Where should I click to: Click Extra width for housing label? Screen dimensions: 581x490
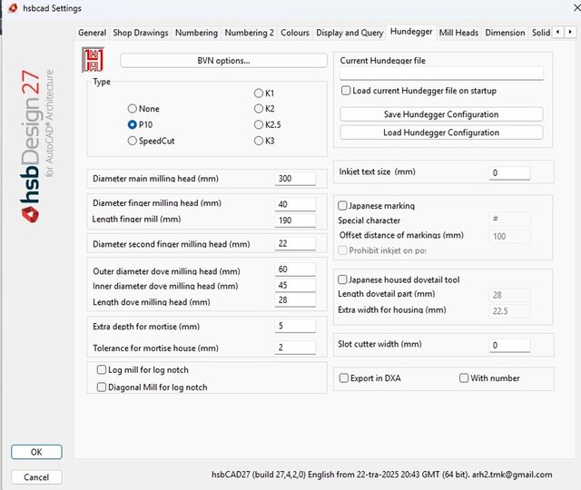pyautogui.click(x=392, y=310)
